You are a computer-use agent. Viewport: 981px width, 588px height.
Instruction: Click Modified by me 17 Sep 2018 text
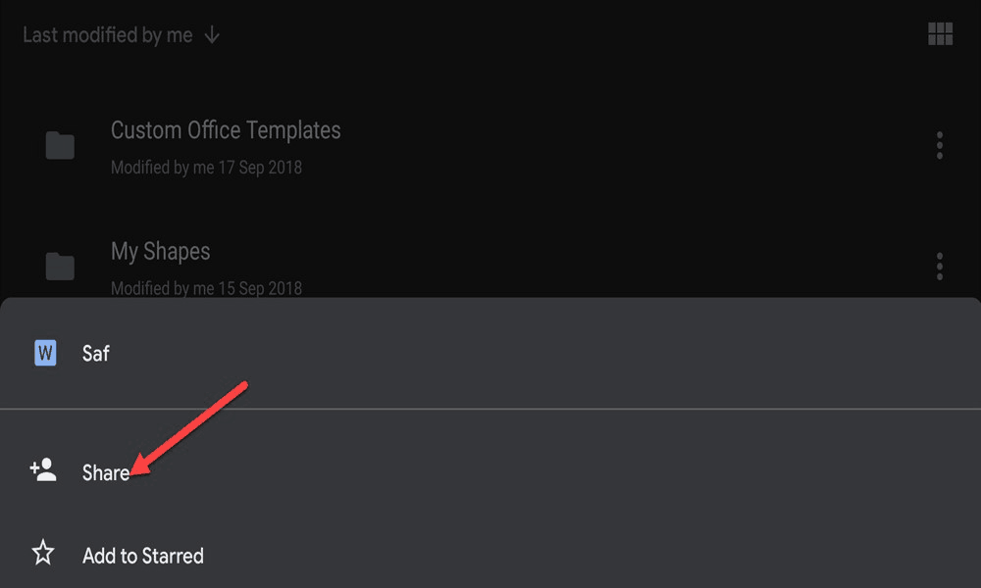[206, 168]
